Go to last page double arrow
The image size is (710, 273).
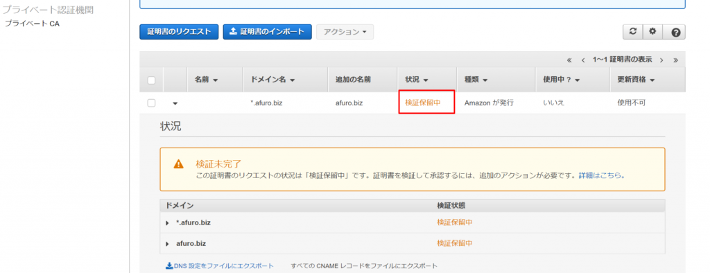(675, 60)
